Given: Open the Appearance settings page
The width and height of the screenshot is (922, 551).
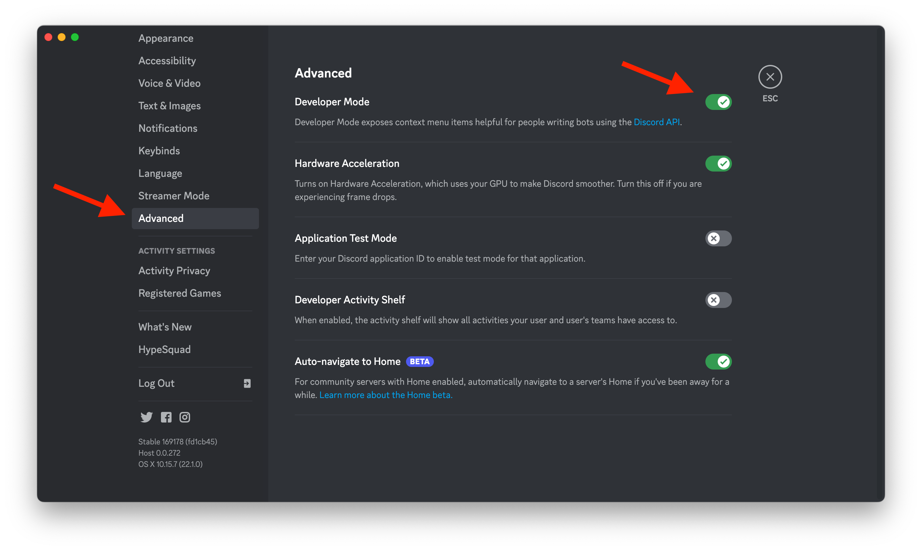Looking at the screenshot, I should tap(166, 38).
